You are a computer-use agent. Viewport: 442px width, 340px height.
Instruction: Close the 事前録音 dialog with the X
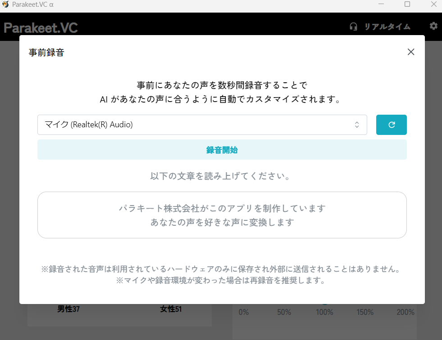click(x=411, y=52)
